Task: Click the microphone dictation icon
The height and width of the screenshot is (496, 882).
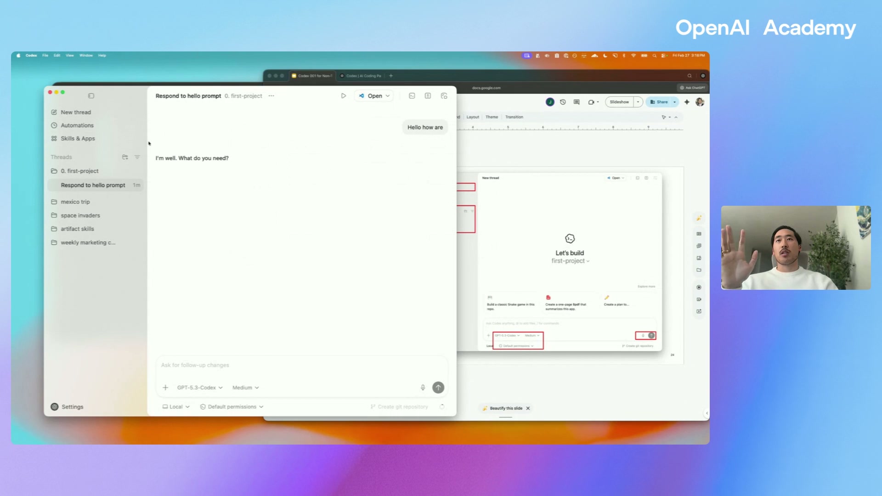Action: click(423, 388)
